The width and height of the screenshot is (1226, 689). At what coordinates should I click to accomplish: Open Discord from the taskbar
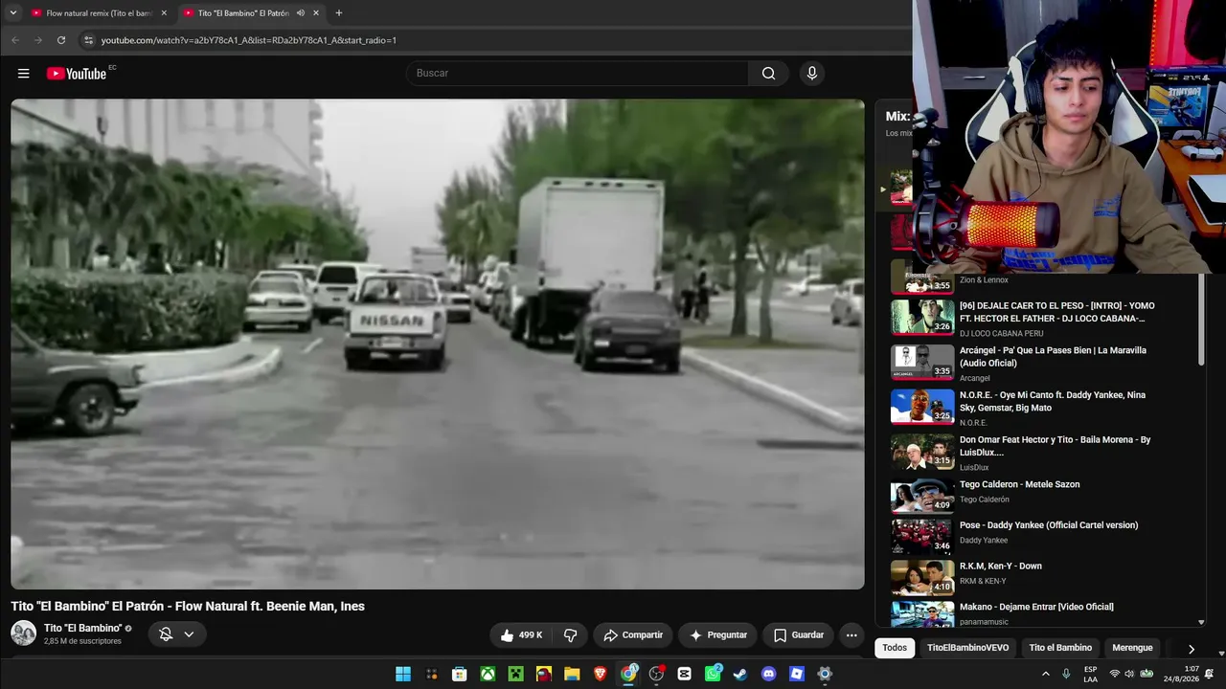click(768, 674)
